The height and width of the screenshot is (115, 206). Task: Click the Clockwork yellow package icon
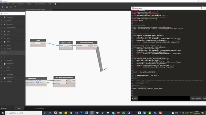click(x=5, y=64)
